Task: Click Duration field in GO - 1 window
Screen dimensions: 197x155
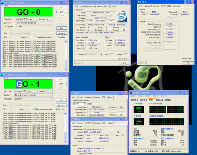Action: coord(34,95)
